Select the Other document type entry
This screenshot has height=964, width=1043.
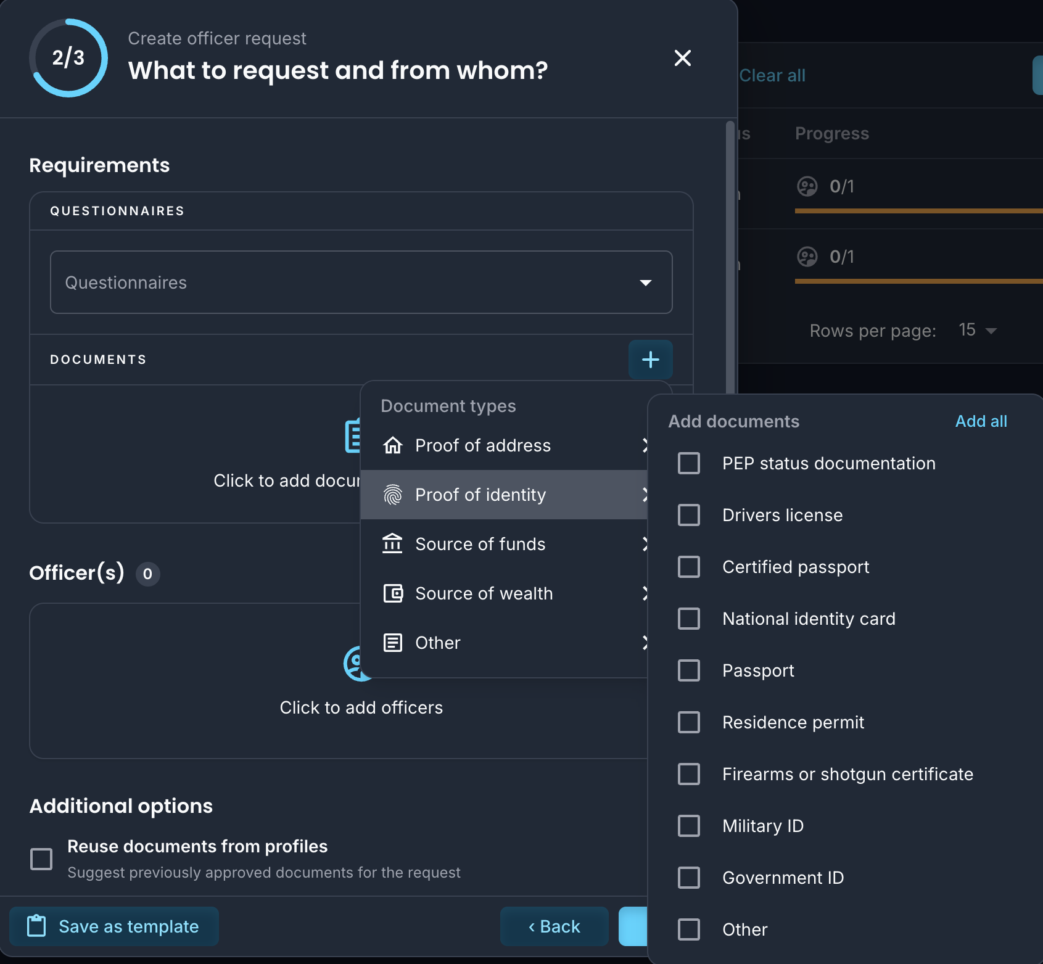pyautogui.click(x=504, y=643)
